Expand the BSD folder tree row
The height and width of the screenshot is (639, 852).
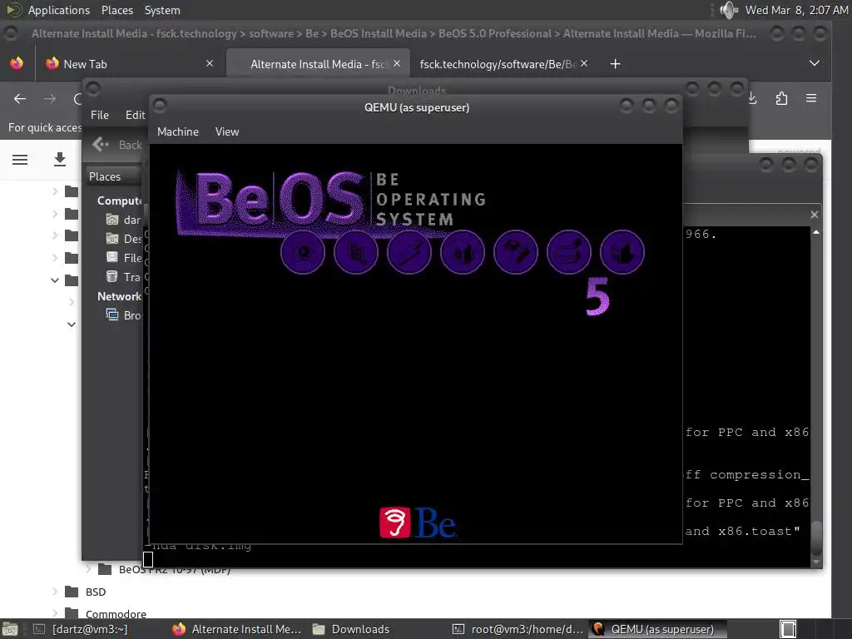point(55,592)
